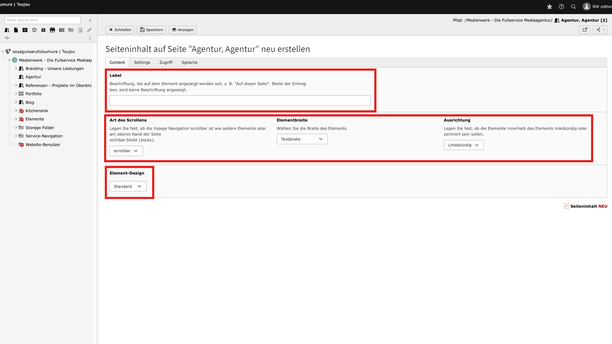Screen dimensions: 612x344
Task: Open the help question mark icon
Action: coord(561,6)
